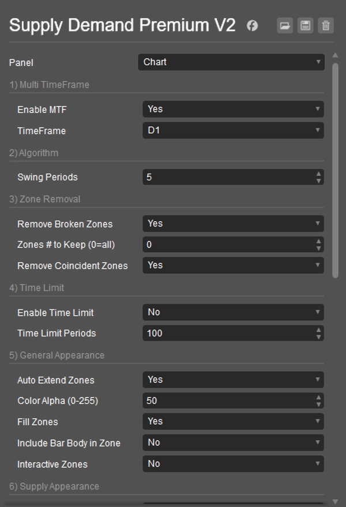Increase Swing Periods with the up arrow
Viewport: 346px width, 507px height.
[x=318, y=175]
